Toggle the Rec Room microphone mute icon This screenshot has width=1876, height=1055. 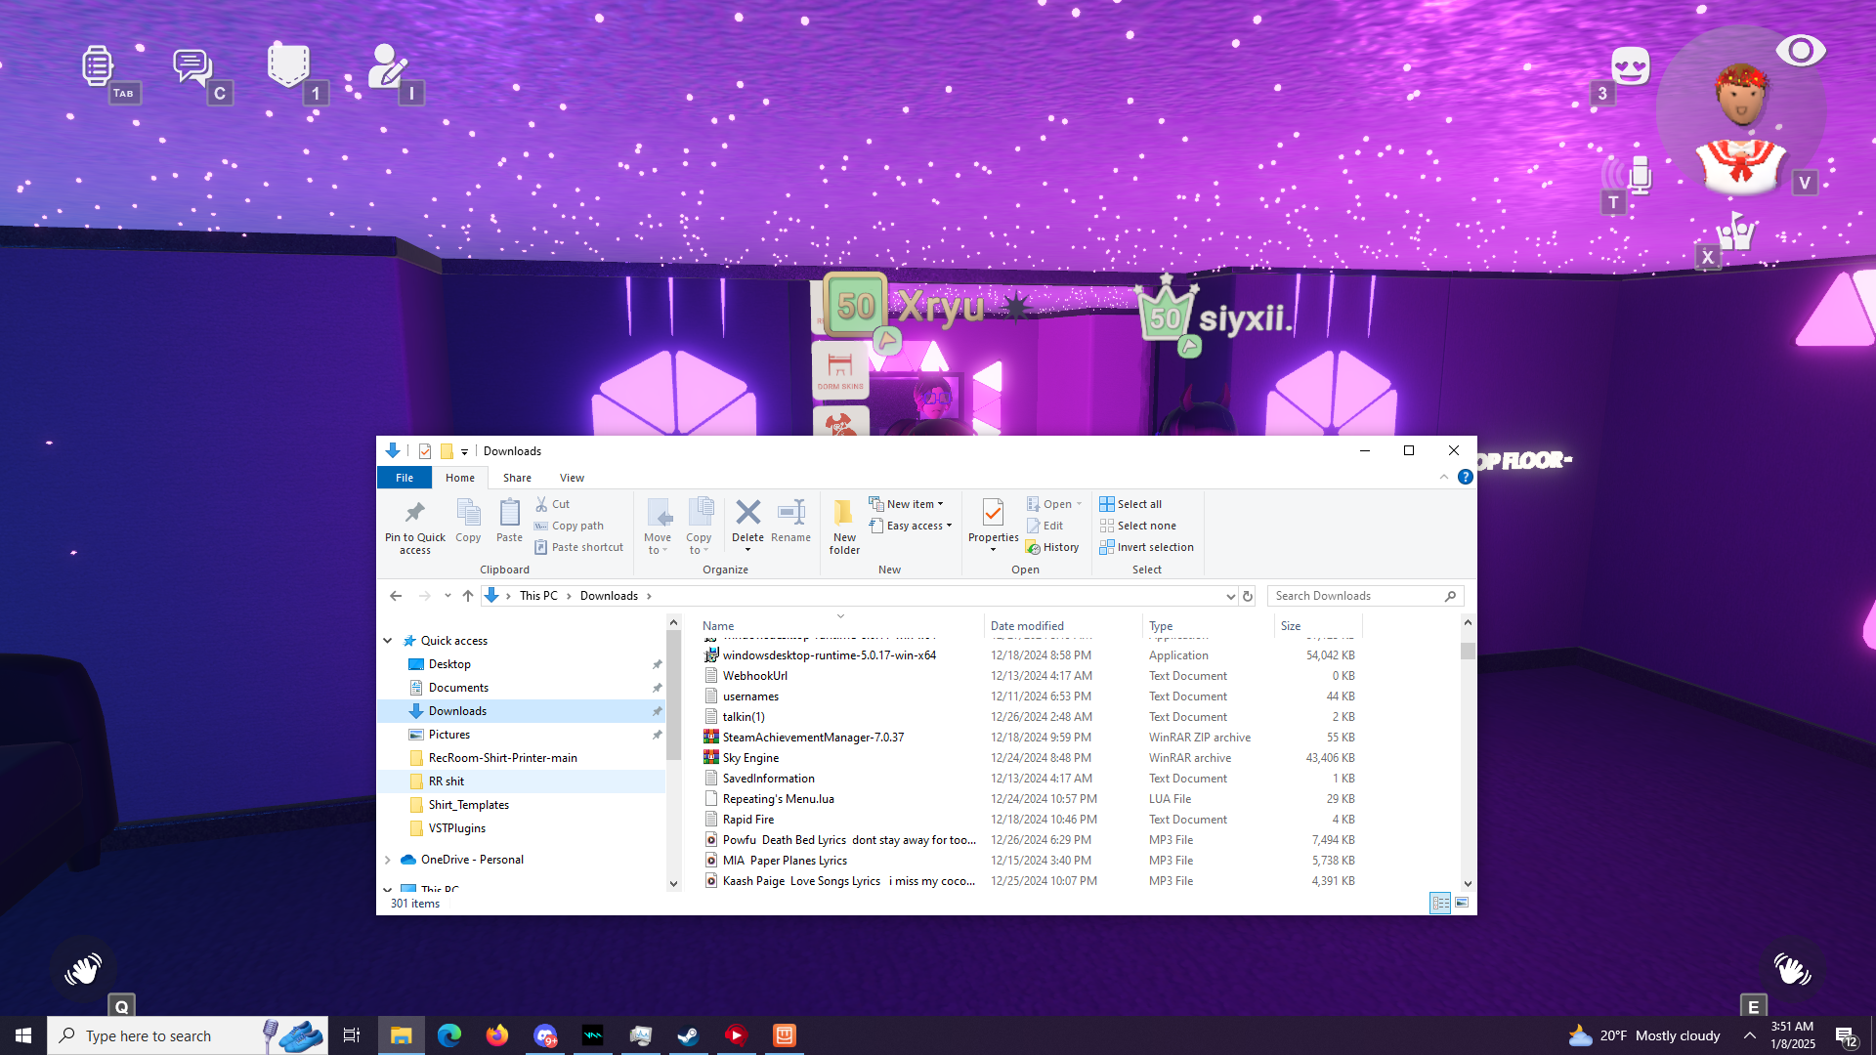pyautogui.click(x=1639, y=176)
